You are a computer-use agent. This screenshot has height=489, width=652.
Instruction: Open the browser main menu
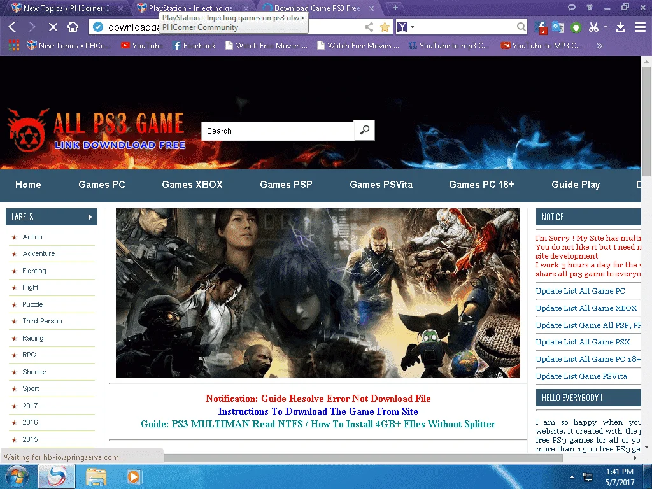[x=640, y=27]
